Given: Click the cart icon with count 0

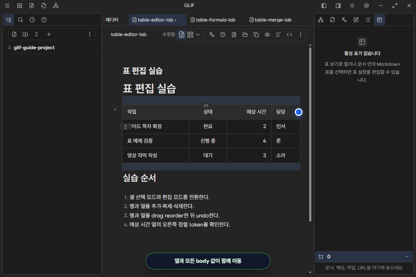Looking at the screenshot, I should (x=321, y=257).
